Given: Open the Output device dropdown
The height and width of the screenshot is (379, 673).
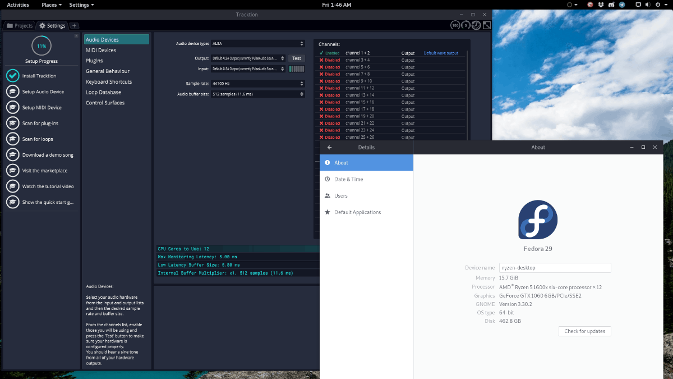Looking at the screenshot, I should [248, 58].
